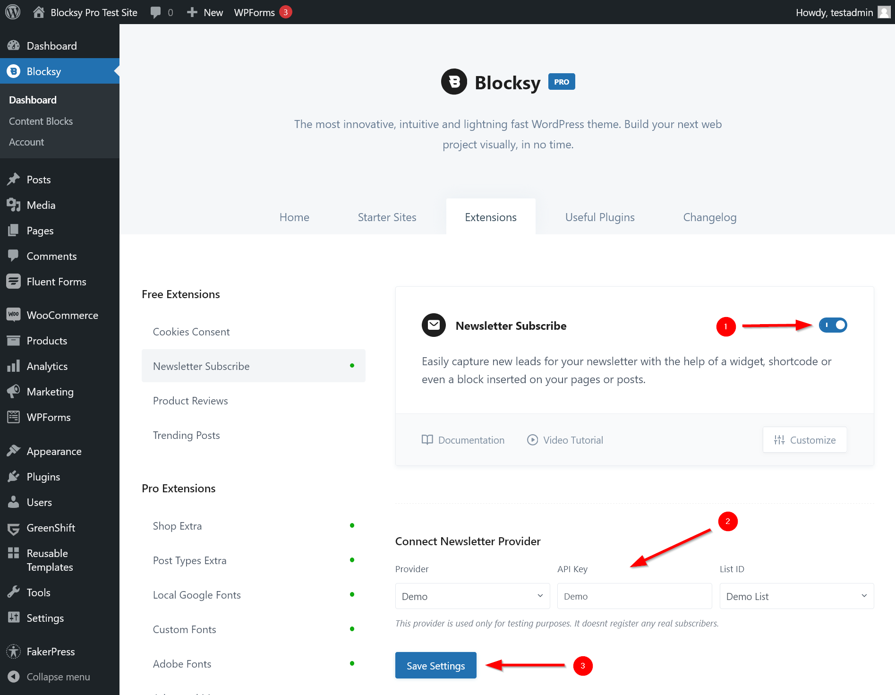
Task: Click the Reusable Templates grid icon
Action: tap(14, 553)
